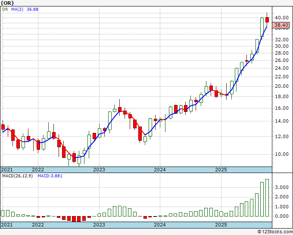Image resolution: width=293 pixels, height=235 pixels.
Task: Click the MA(3) indicator label
Action: [x=17, y=9]
